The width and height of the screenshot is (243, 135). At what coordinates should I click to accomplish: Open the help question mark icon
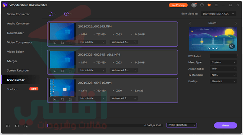click(x=202, y=5)
